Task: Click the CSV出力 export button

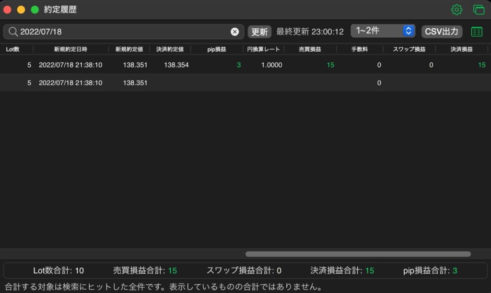Action: click(x=442, y=32)
